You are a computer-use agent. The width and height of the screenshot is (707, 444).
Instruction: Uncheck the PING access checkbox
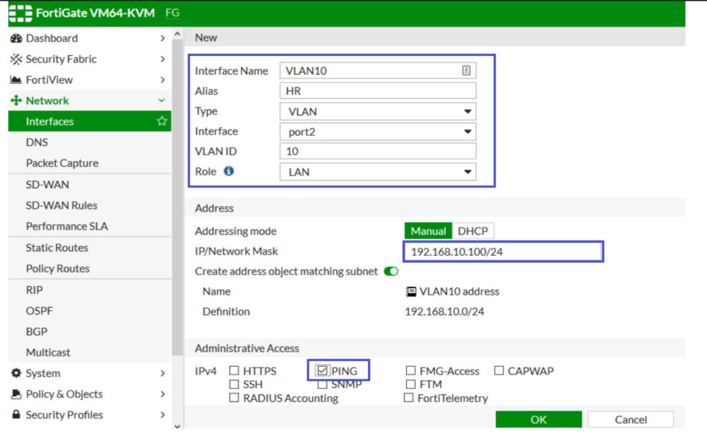322,371
